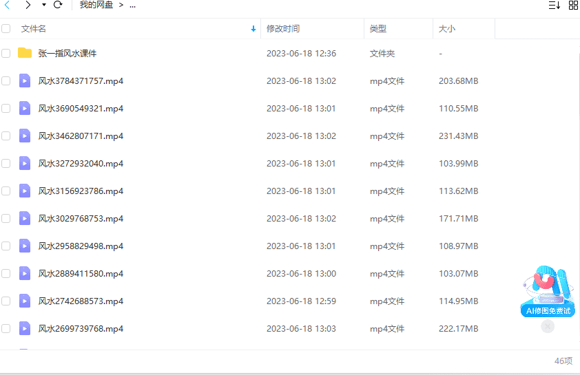
Task: Open the sort order options icon
Action: pyautogui.click(x=554, y=6)
